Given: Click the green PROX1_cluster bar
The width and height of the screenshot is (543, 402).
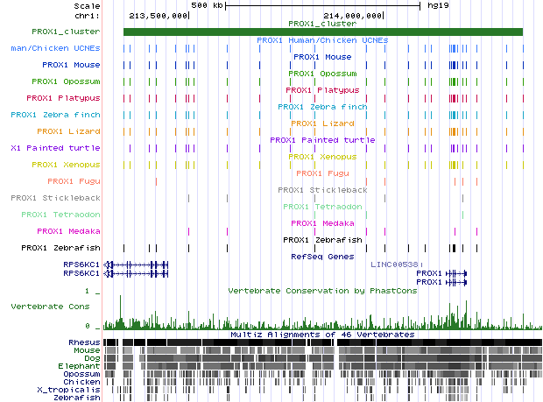Looking at the screenshot, I should pyautogui.click(x=322, y=32).
